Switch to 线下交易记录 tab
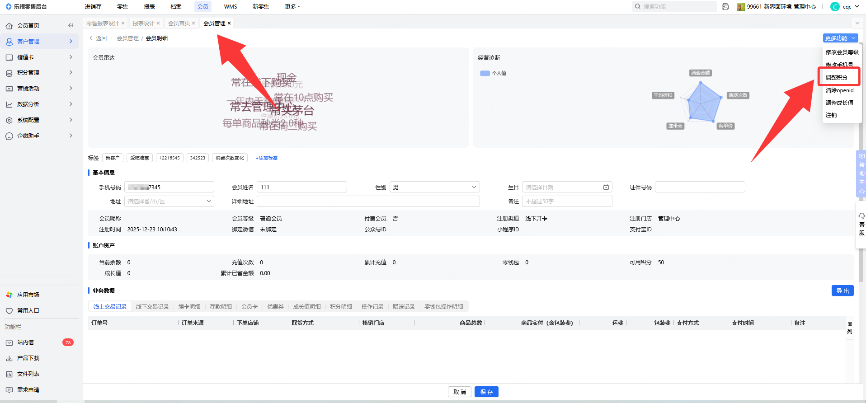 [x=152, y=306]
